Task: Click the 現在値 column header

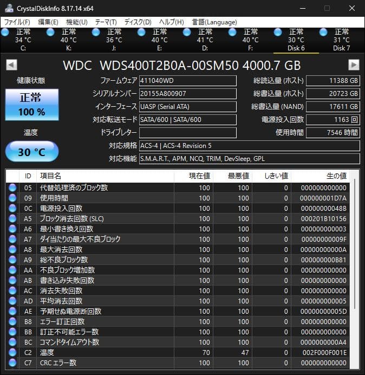Action: click(194, 176)
